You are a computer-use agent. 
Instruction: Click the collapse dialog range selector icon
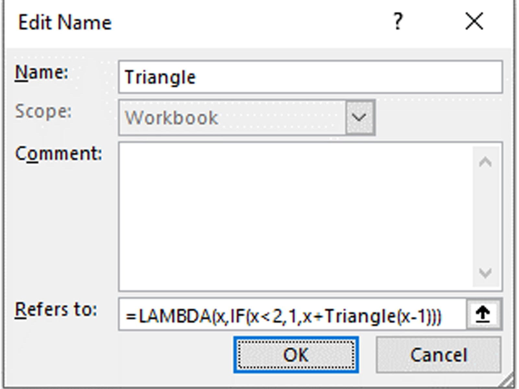point(483,314)
